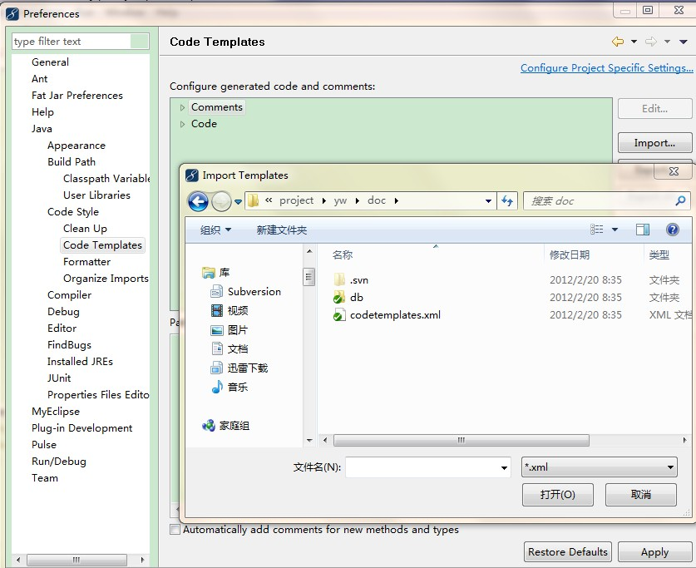Select Formatter under Code Style

(x=87, y=262)
